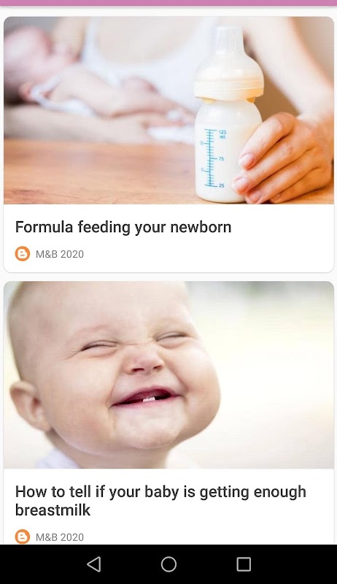Tap the pink header bar at top
337x584 pixels.
click(x=168, y=3)
